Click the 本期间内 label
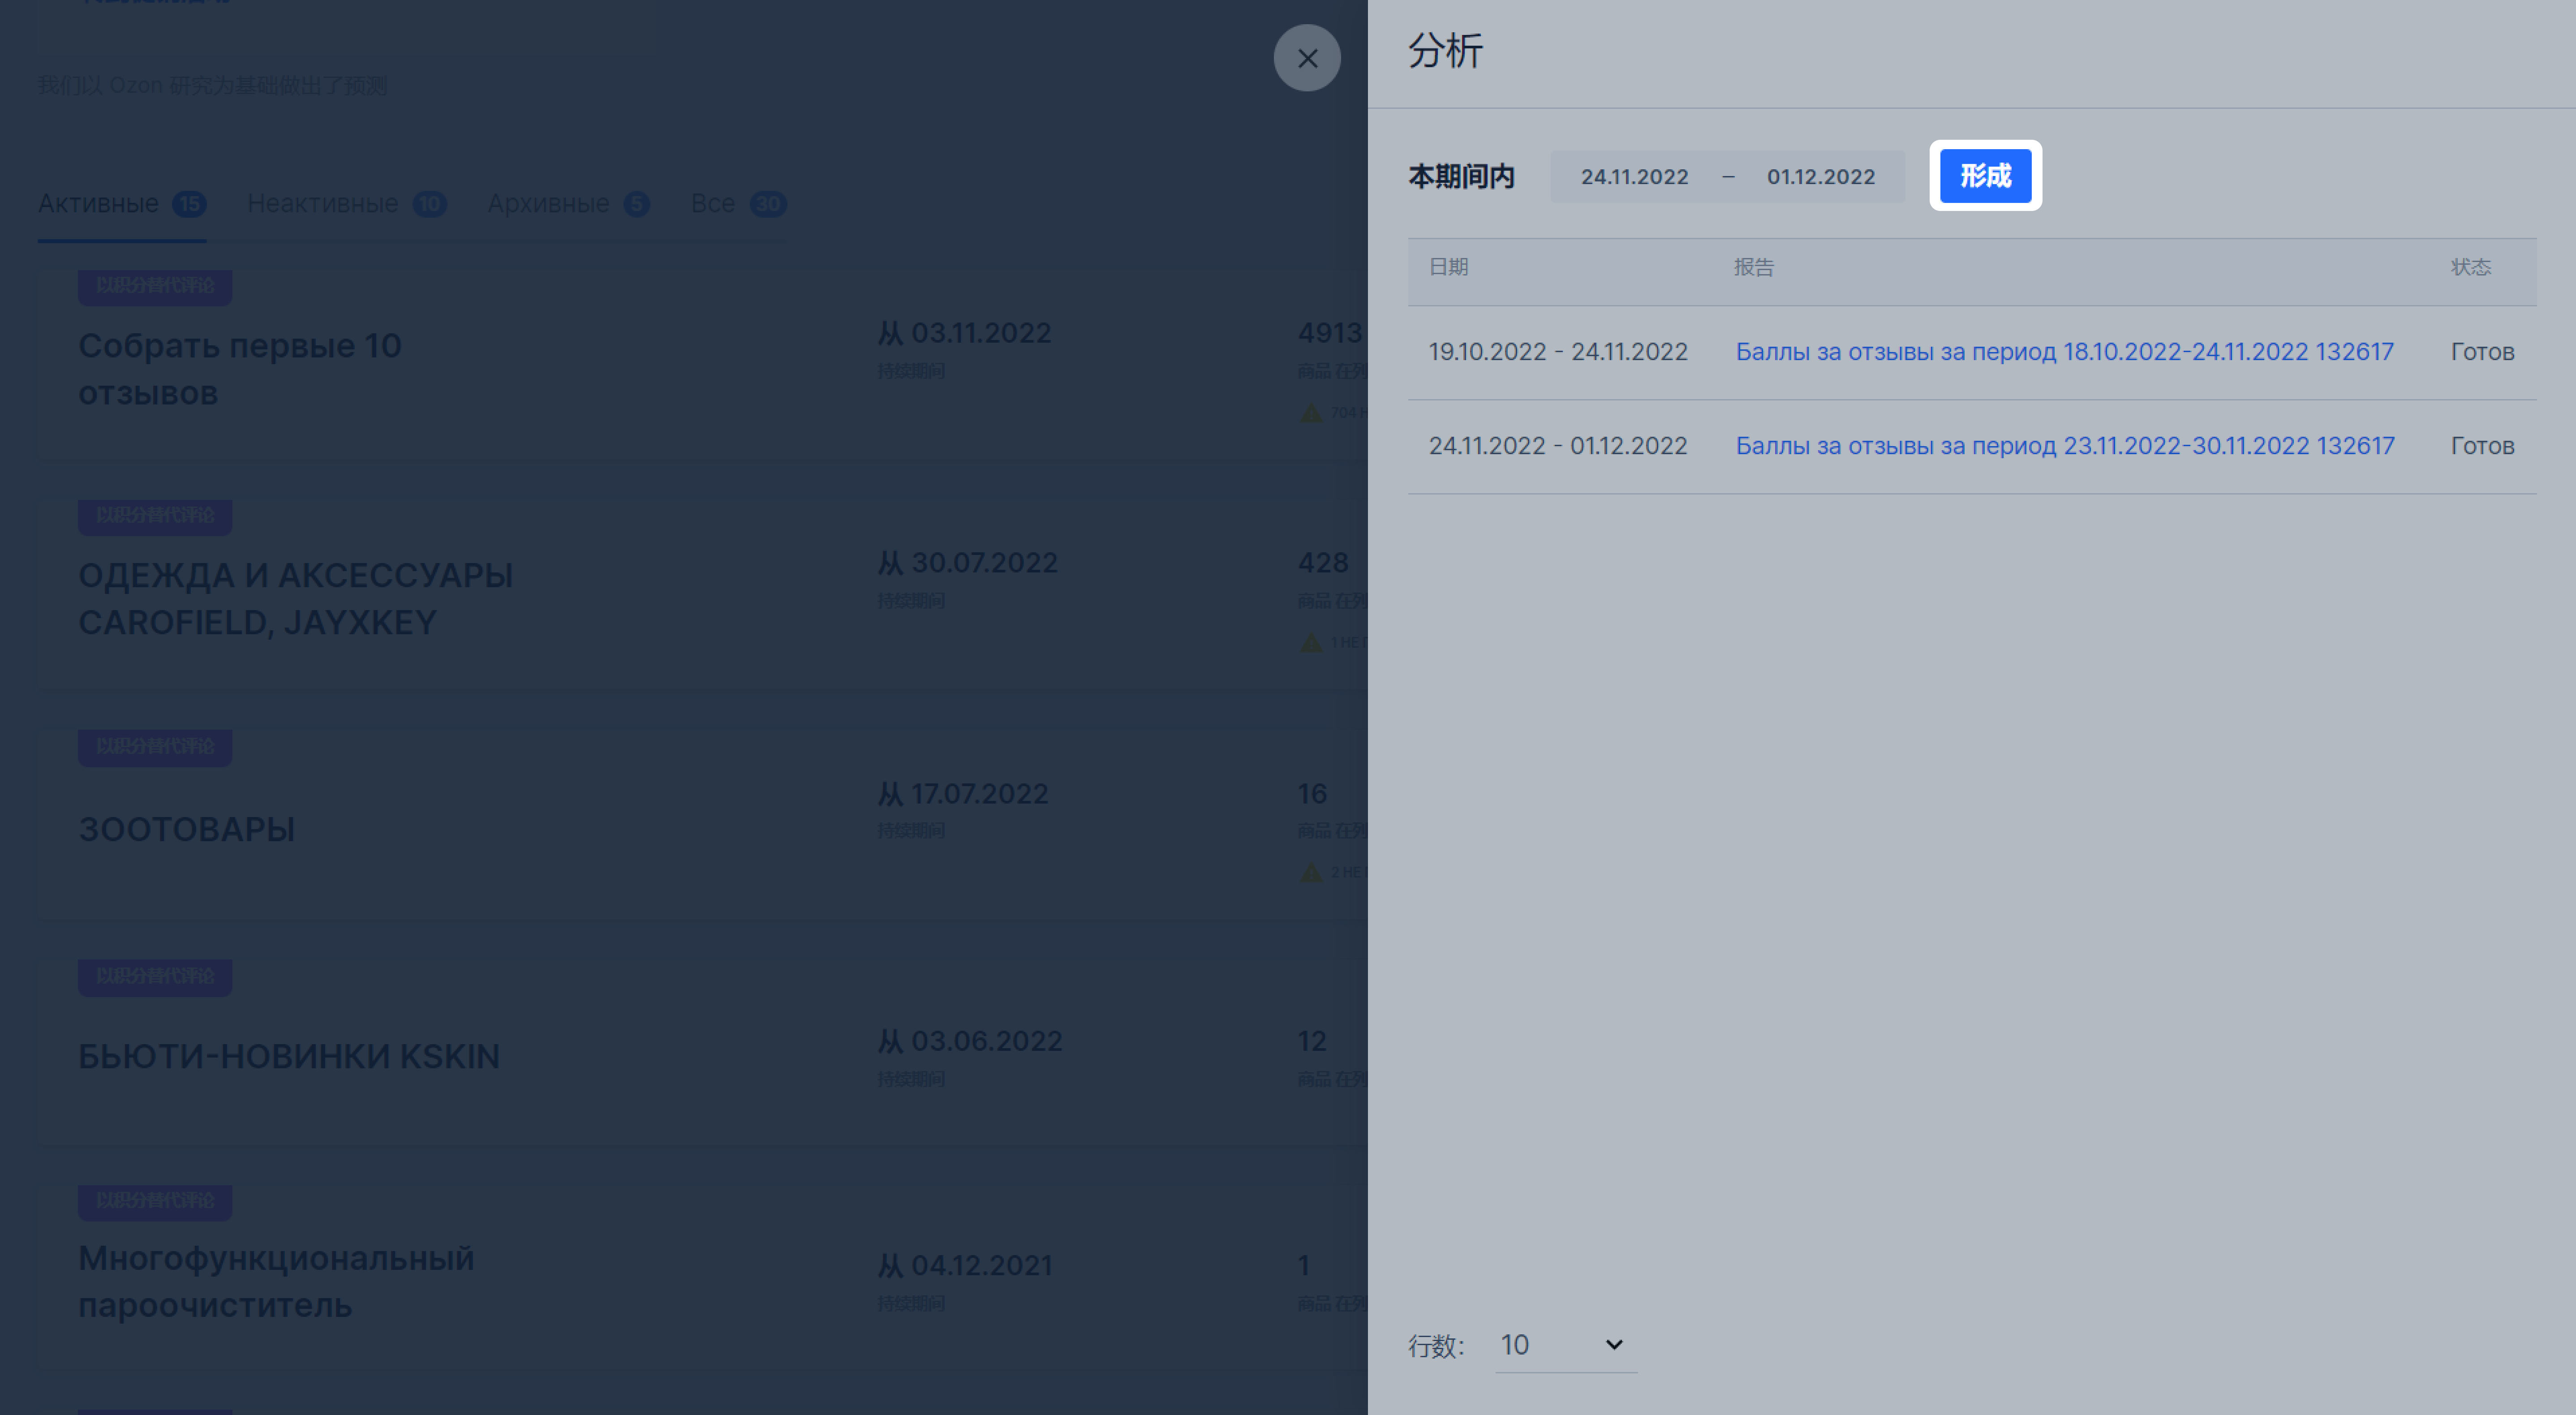The image size is (2576, 1415). tap(1461, 177)
